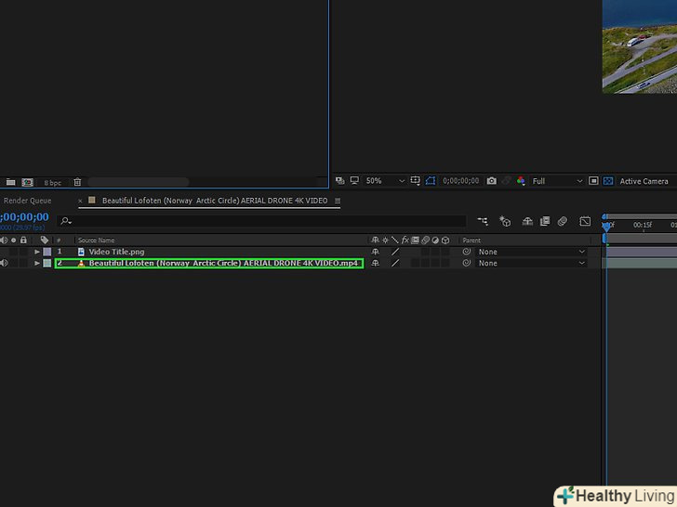Open grid and guide options icon
Screen dimensions: 677x507
[416, 181]
